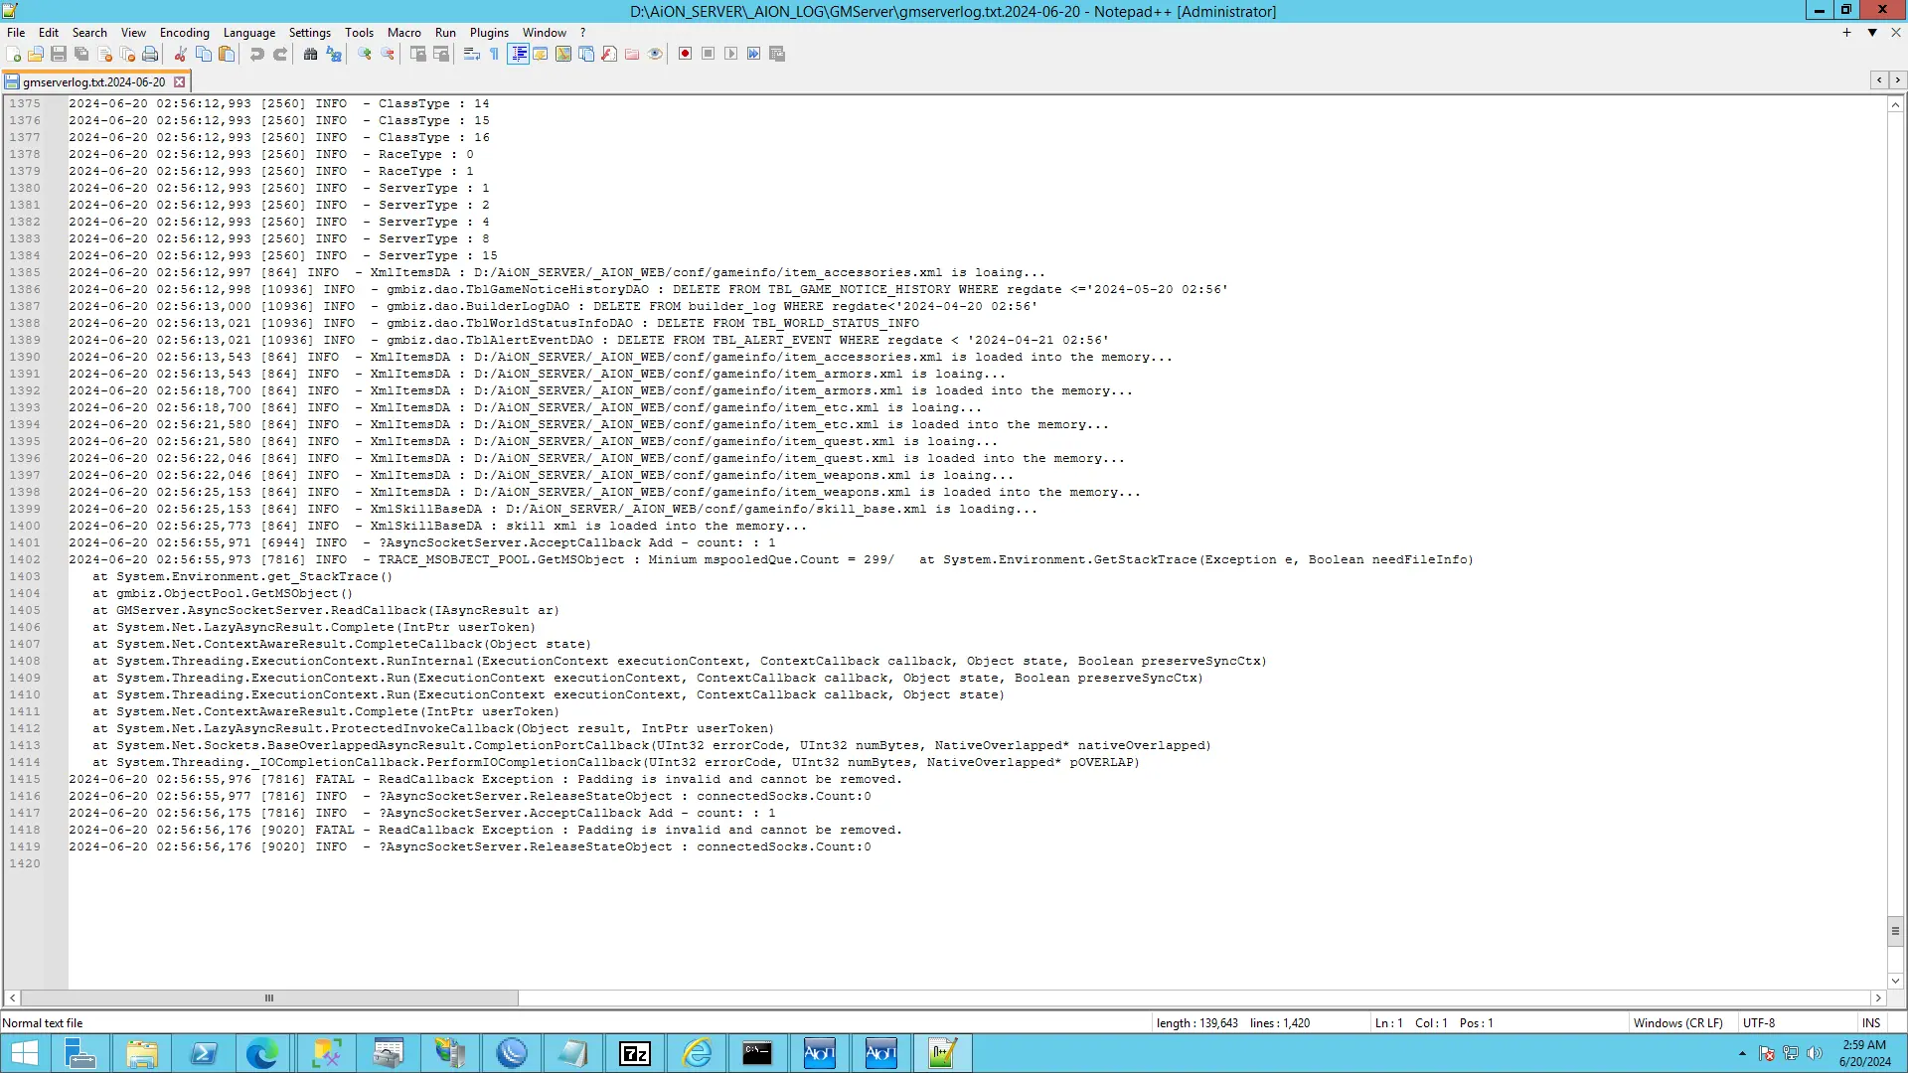This screenshot has height=1073, width=1908.
Task: Click the Stop Recording macro icon
Action: point(708,54)
